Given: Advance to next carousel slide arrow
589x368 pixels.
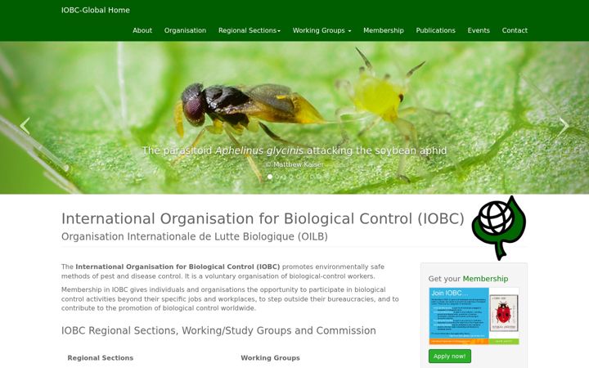Looking at the screenshot, I should click(x=564, y=126).
